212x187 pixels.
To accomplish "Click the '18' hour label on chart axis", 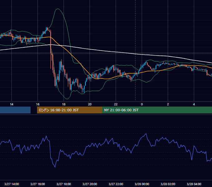I will pyautogui.click(x=64, y=104).
